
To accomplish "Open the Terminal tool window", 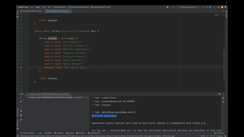I will click(80, 133).
